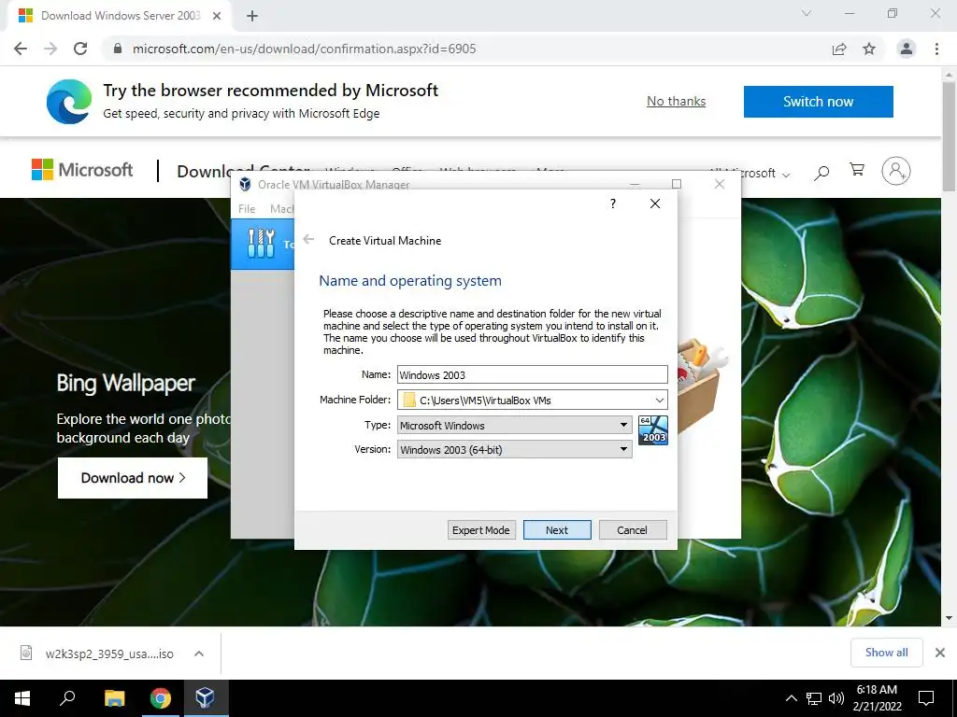The width and height of the screenshot is (957, 717).
Task: Click Next in the wizard
Action: [x=557, y=530]
